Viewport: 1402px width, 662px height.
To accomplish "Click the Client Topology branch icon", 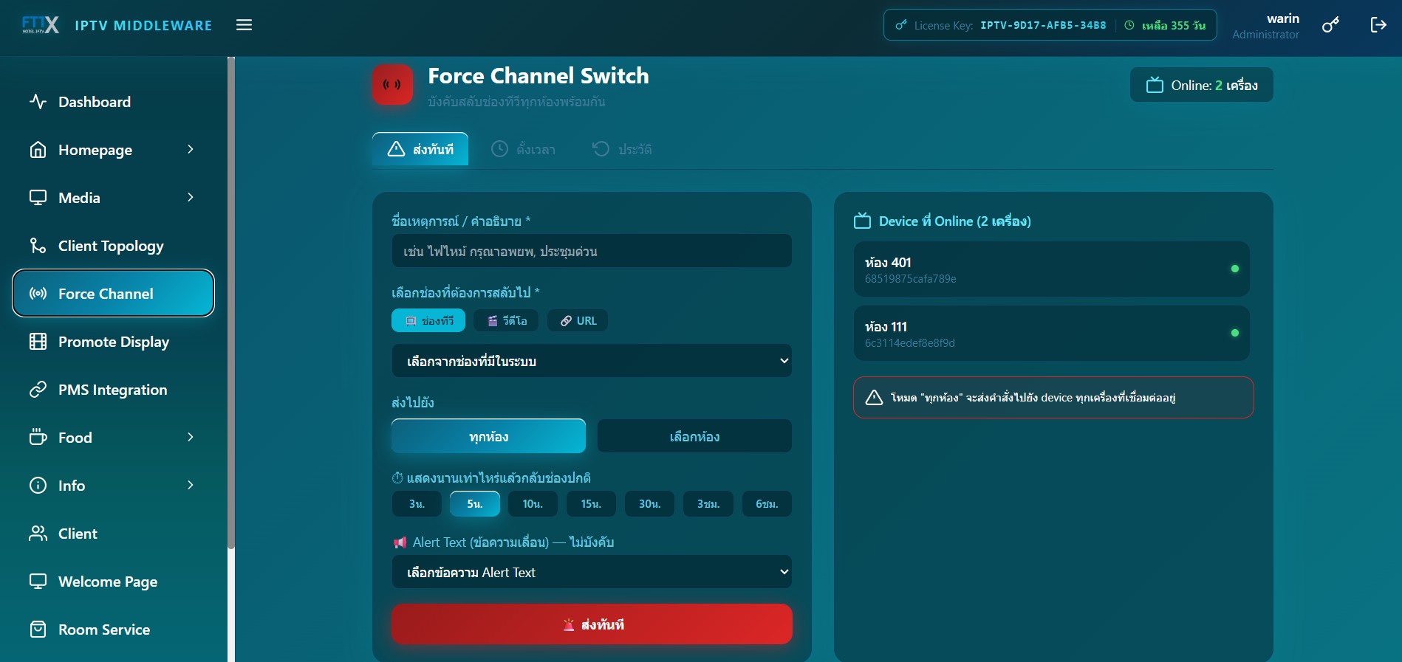I will click(x=38, y=246).
